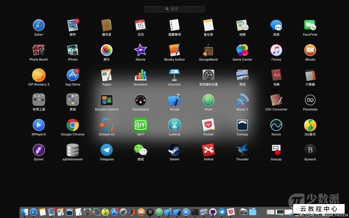Open MPlayerX in the Launchpad grid
Image resolution: width=349 pixels, height=218 pixels.
tap(39, 125)
